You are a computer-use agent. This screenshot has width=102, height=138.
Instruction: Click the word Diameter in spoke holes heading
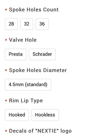click(55, 70)
